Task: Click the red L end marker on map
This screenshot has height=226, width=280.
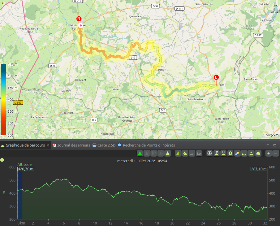Action: click(x=216, y=77)
